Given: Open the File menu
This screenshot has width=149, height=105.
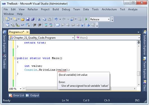Looking at the screenshot, I should pyautogui.click(x=6, y=9).
